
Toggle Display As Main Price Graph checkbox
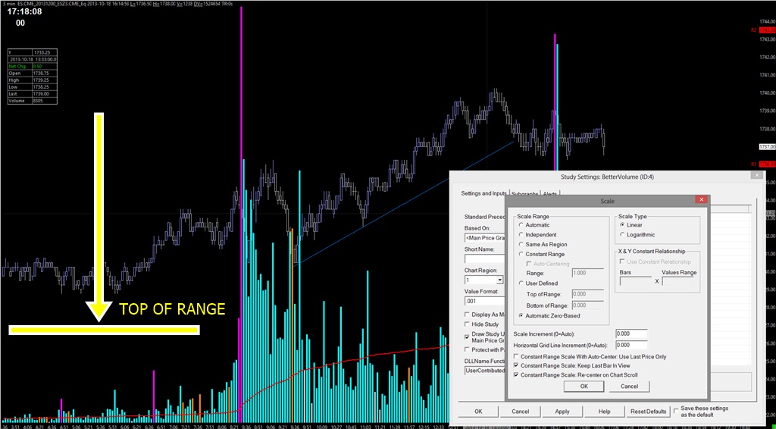point(467,315)
